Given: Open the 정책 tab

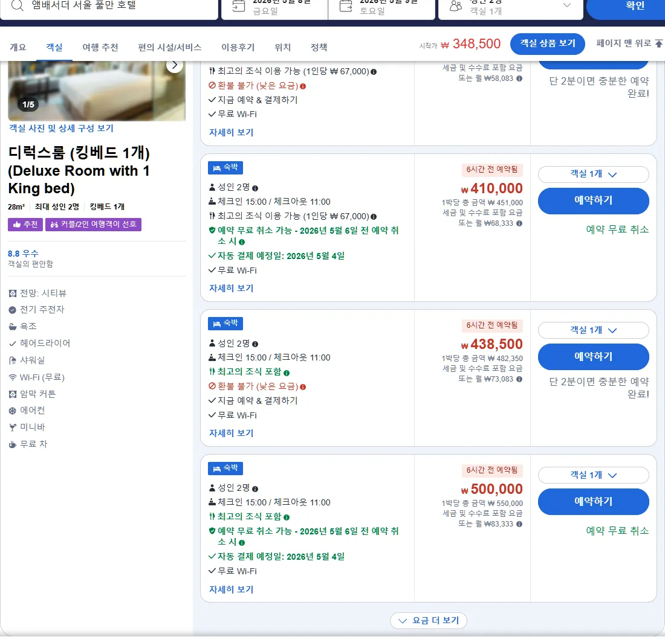Looking at the screenshot, I should [x=319, y=47].
